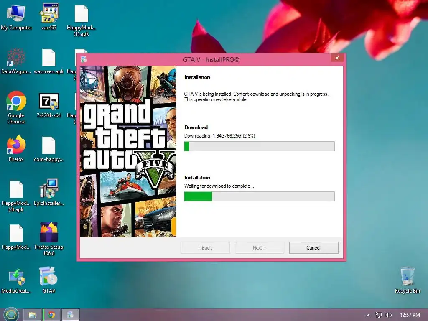Launch Google Chrome desktop shortcut
428x321 pixels.
coord(16,107)
